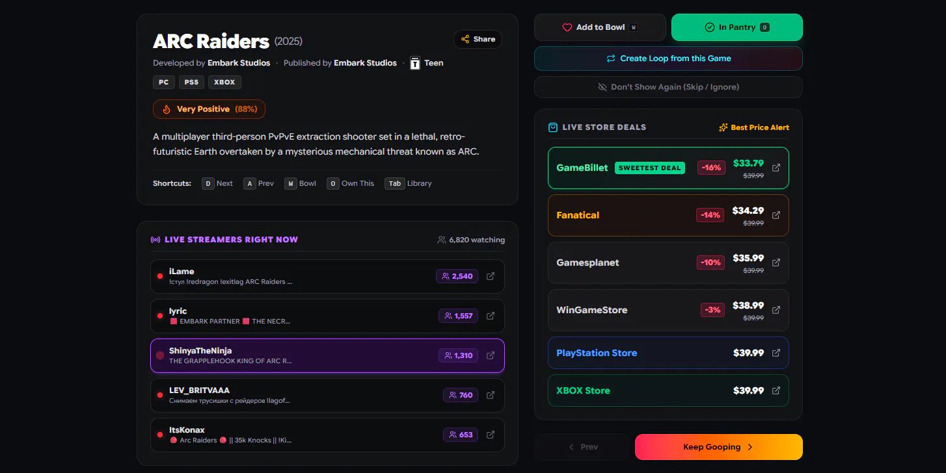Click the live broadcast icon beside Live Streamers
The height and width of the screenshot is (473, 946).
[155, 240]
